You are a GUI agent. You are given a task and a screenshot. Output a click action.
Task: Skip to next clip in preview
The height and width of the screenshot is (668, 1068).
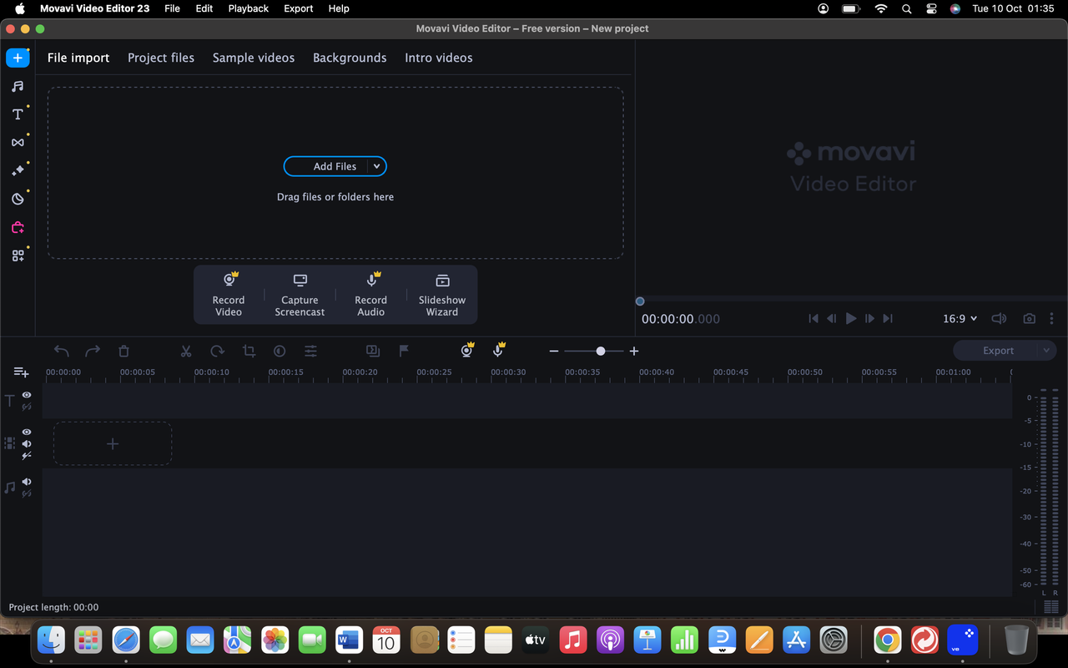888,319
